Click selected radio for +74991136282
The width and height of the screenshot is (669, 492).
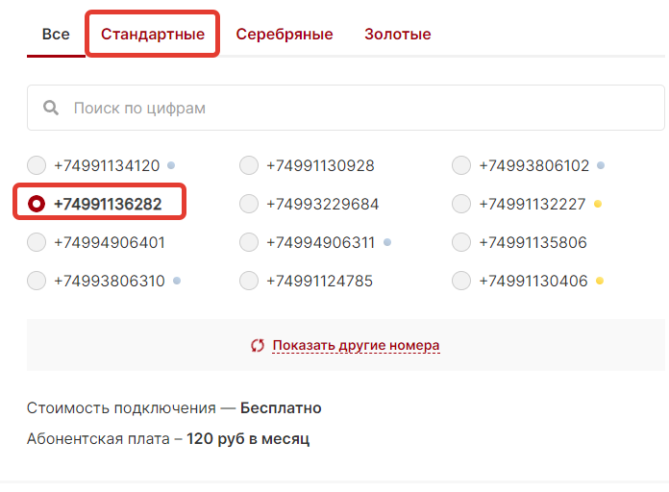pyautogui.click(x=37, y=204)
